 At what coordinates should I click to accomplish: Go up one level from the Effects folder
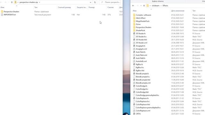coord(144,6)
